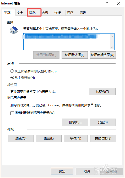
Task: Click the homepage list scroll up arrow
Action: pyautogui.click(x=112, y=36)
